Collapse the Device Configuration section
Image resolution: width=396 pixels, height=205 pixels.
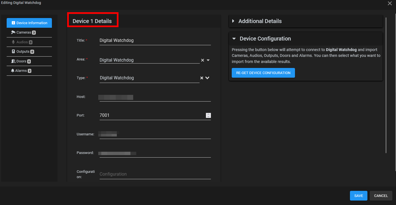(x=233, y=39)
